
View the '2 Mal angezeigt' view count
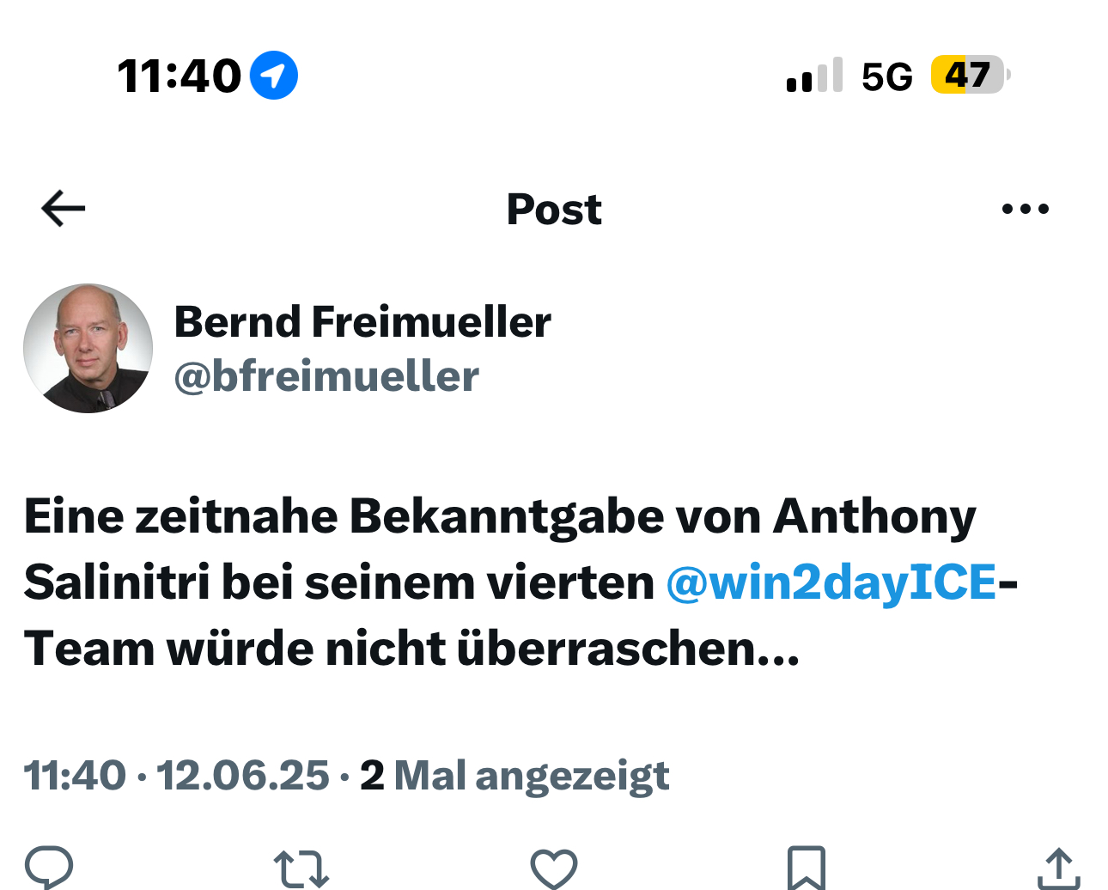(514, 776)
